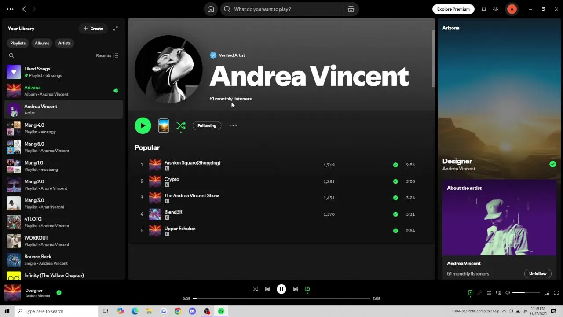The height and width of the screenshot is (317, 563).
Task: Open Windows Start menu
Action: [x=7, y=311]
